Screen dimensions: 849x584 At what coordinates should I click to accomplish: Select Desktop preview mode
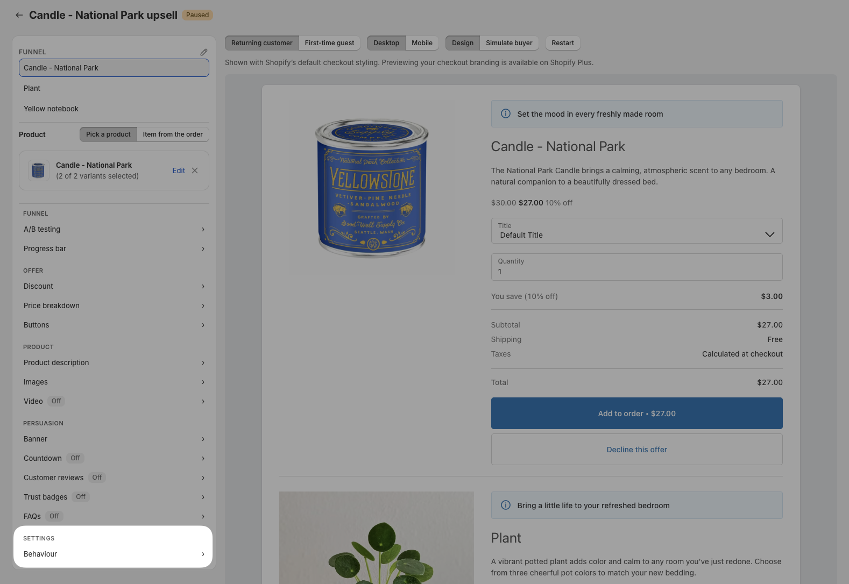[386, 43]
